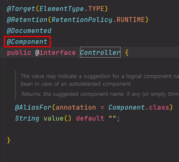Click the @Documented annotation
The height and width of the screenshot is (162, 179).
[29, 31]
